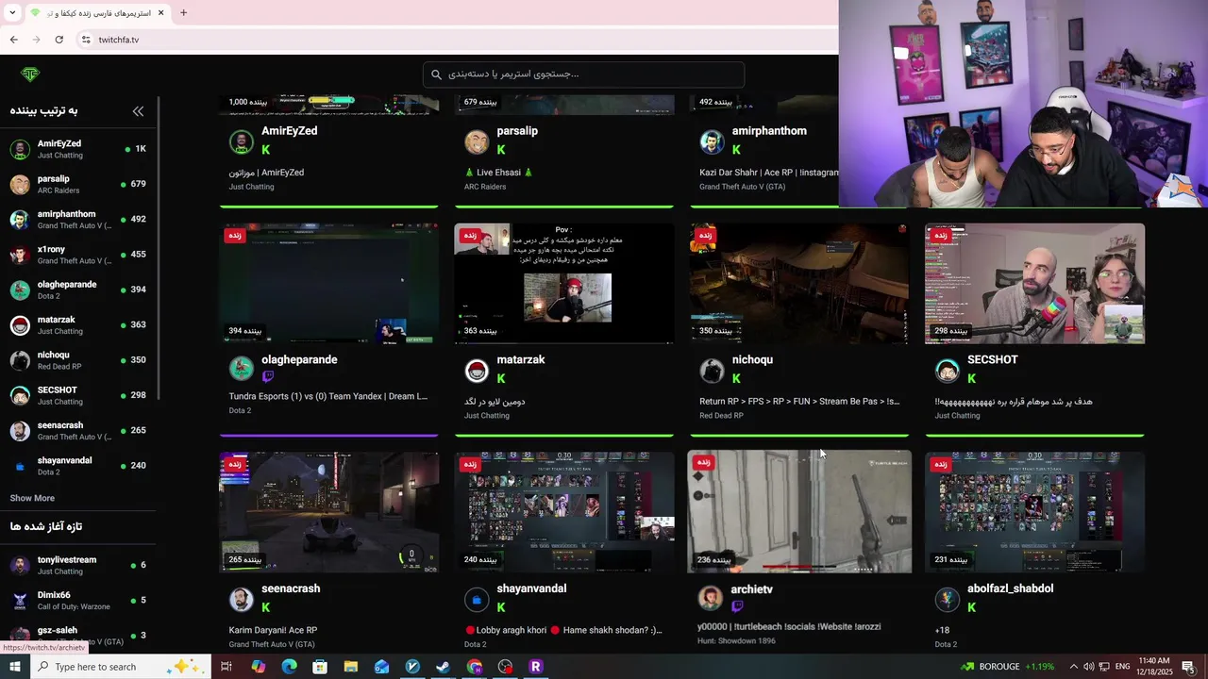Click the twitchfa.tv address bar
1208x679 pixels.
click(453, 40)
